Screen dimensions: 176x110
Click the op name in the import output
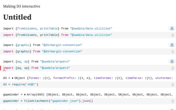26,62
